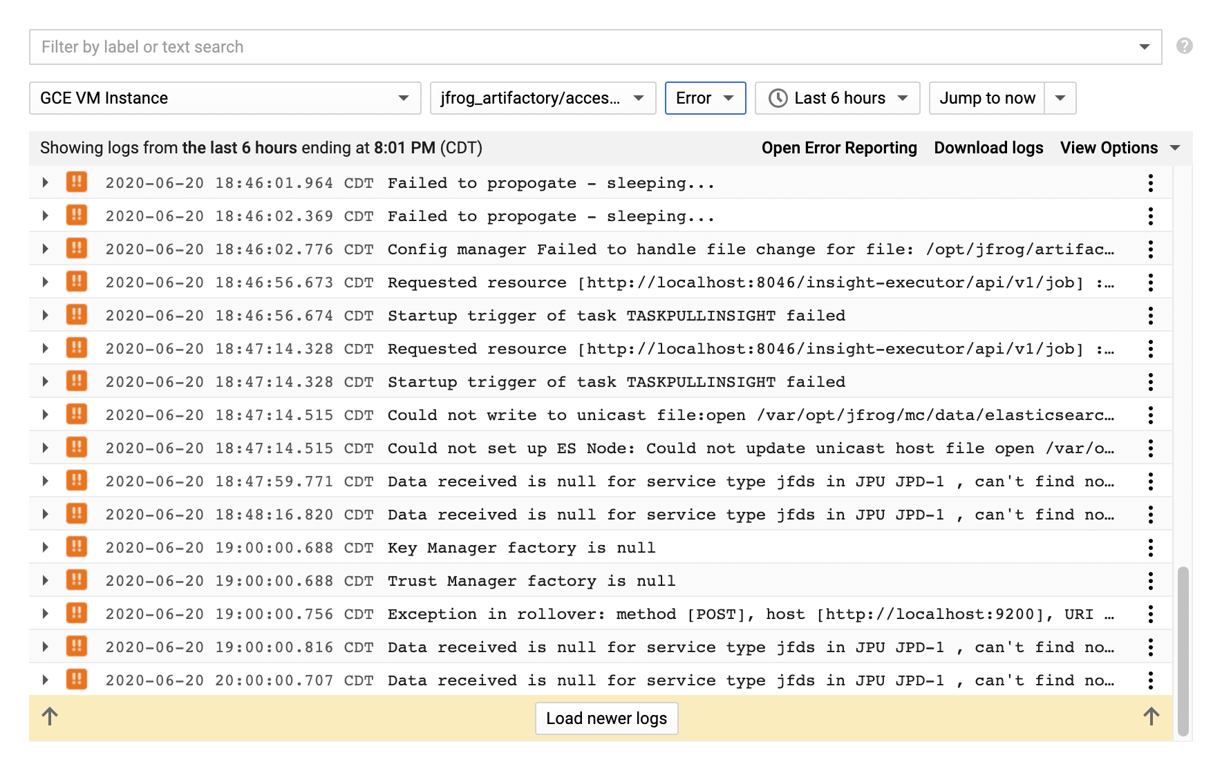Open more menu for Exception in rollover row
The height and width of the screenshot is (771, 1222).
1151,613
